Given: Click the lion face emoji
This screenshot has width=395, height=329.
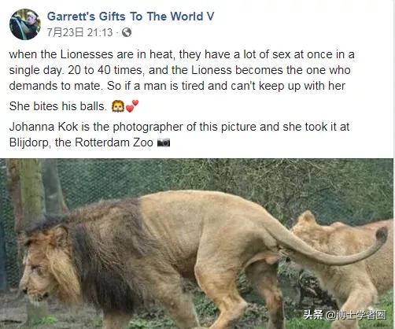Looking at the screenshot, I should coord(118,106).
